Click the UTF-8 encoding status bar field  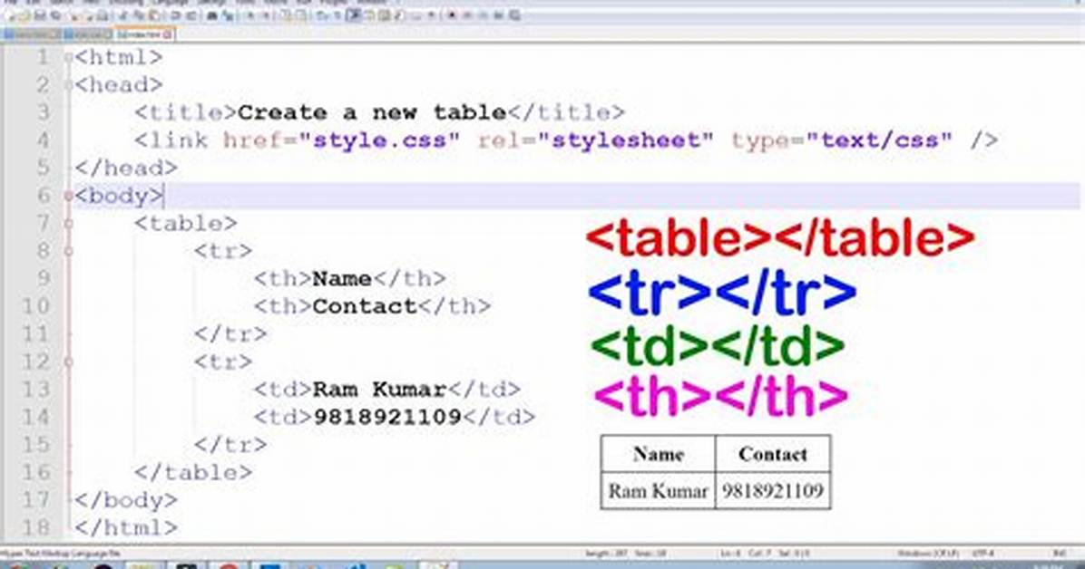pos(982,554)
